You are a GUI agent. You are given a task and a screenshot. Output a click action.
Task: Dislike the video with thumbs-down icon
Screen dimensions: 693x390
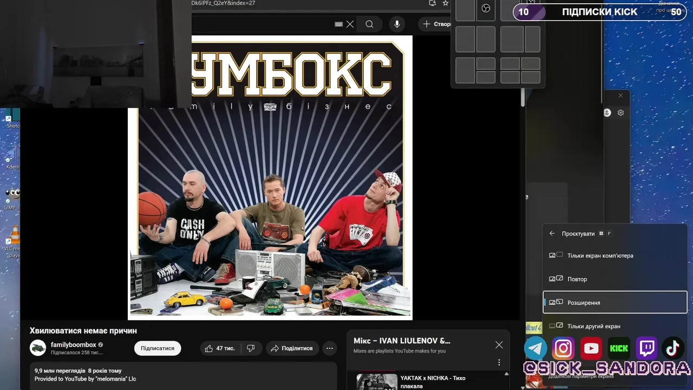(251, 348)
